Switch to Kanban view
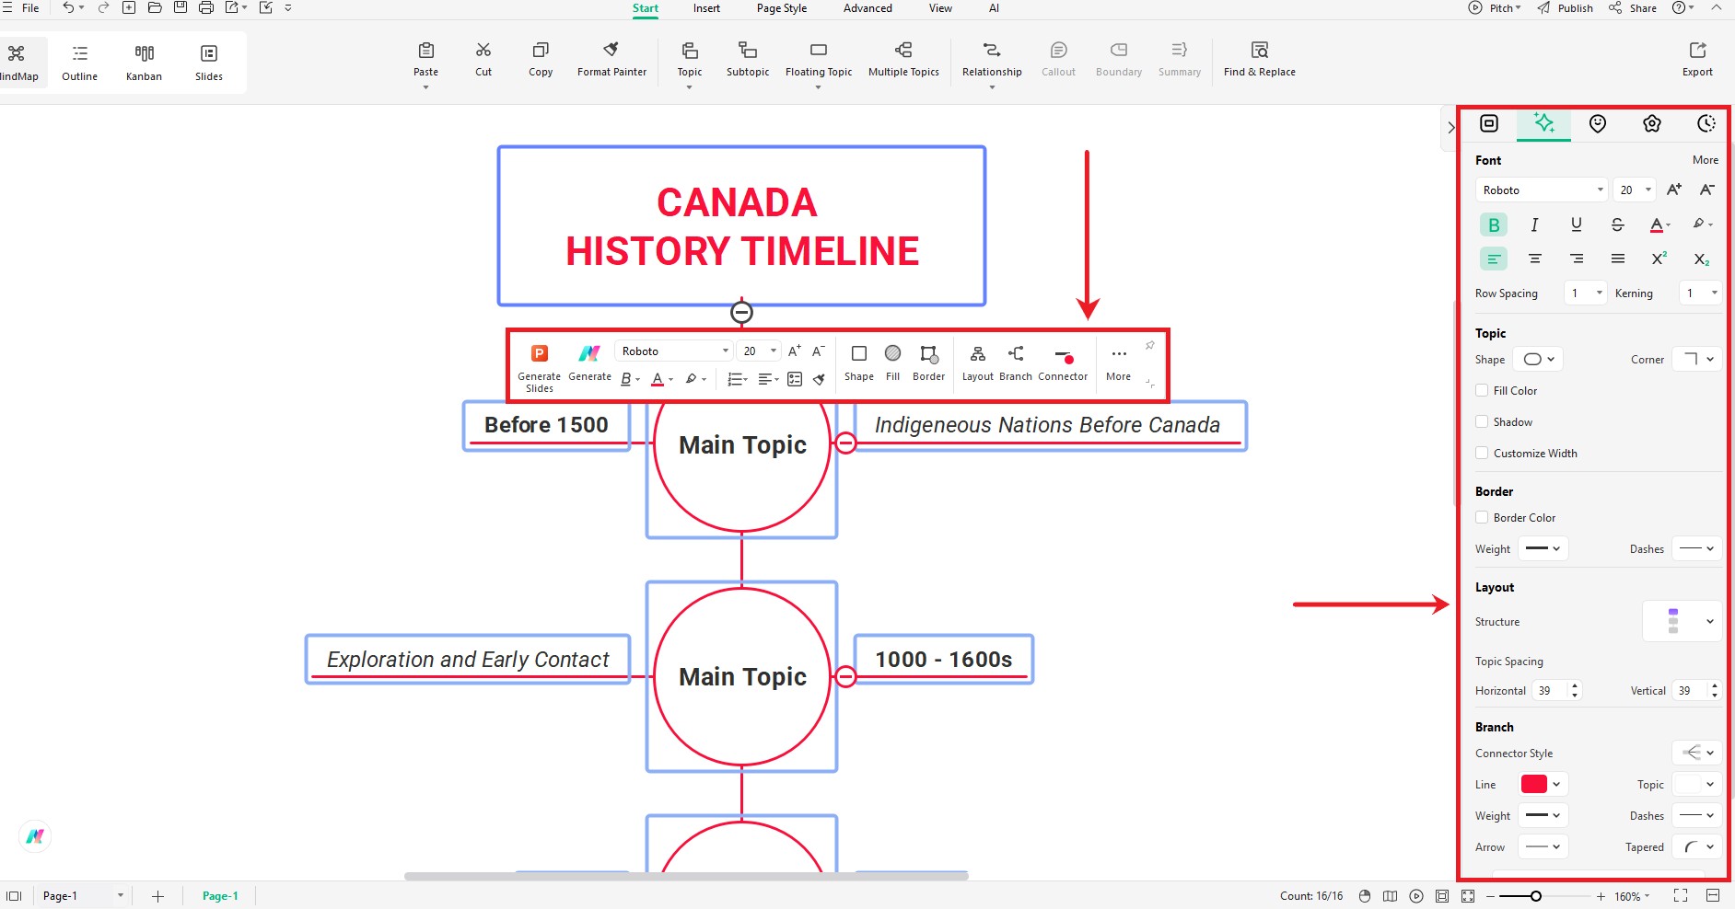Viewport: 1735px width, 909px height. click(145, 62)
